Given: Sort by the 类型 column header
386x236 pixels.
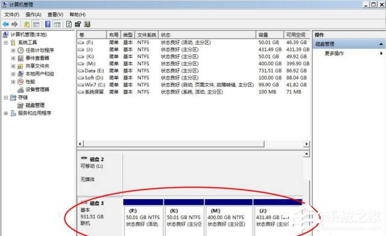Looking at the screenshot, I should 128,35.
